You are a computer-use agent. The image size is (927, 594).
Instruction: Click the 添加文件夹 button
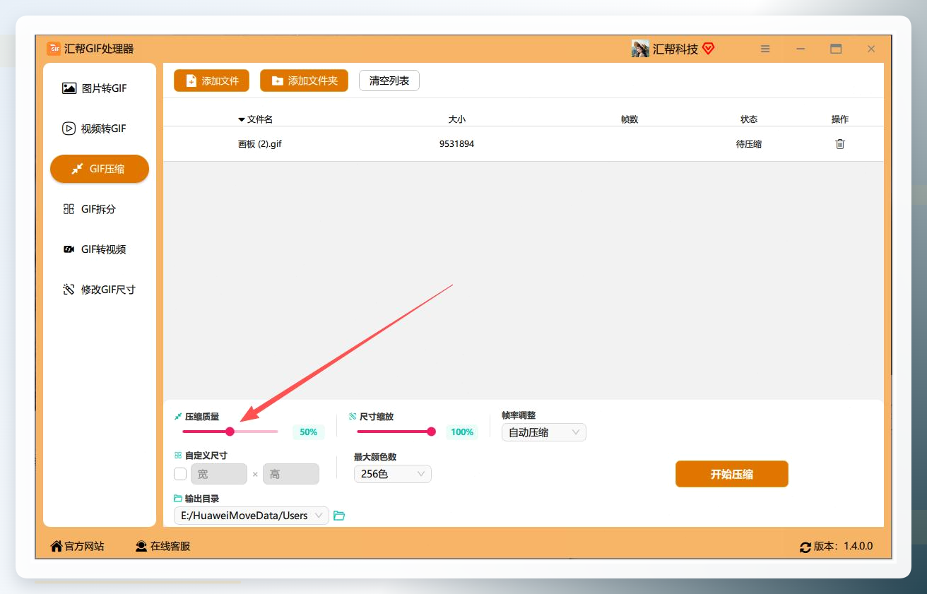[x=305, y=81]
